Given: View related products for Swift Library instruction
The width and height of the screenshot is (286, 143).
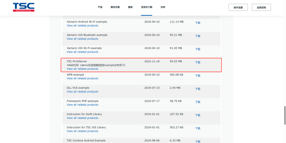Looking at the screenshot, I should pos(82,118).
